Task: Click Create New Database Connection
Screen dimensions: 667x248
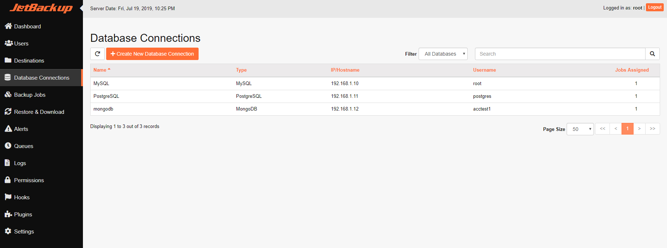Action: pos(152,54)
